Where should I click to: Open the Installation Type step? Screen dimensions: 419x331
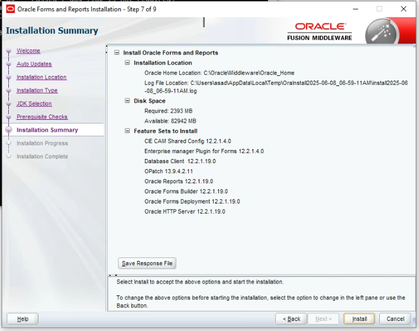pyautogui.click(x=37, y=91)
